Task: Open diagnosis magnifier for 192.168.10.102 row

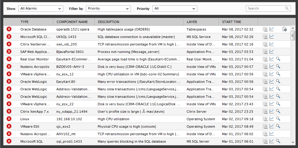Action: click(278, 119)
